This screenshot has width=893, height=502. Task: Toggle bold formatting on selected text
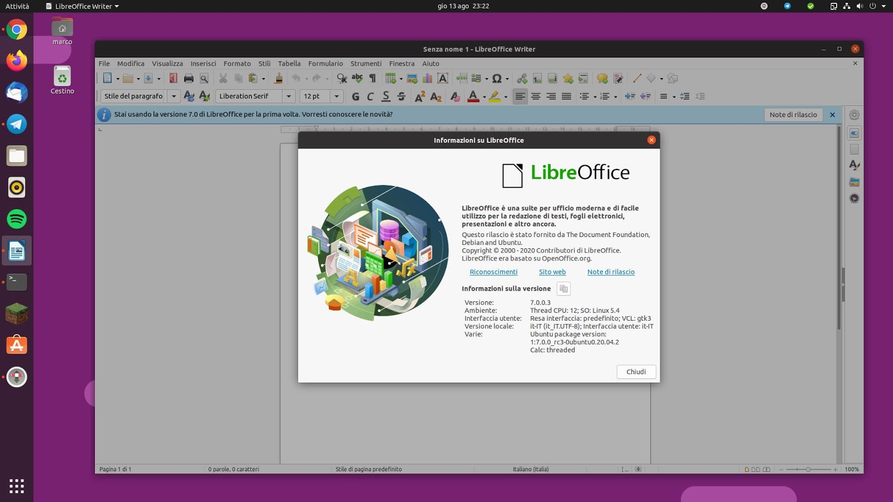(354, 96)
